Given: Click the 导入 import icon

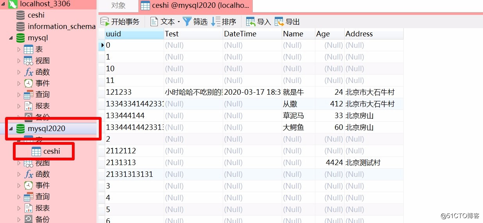Looking at the screenshot, I should [251, 22].
